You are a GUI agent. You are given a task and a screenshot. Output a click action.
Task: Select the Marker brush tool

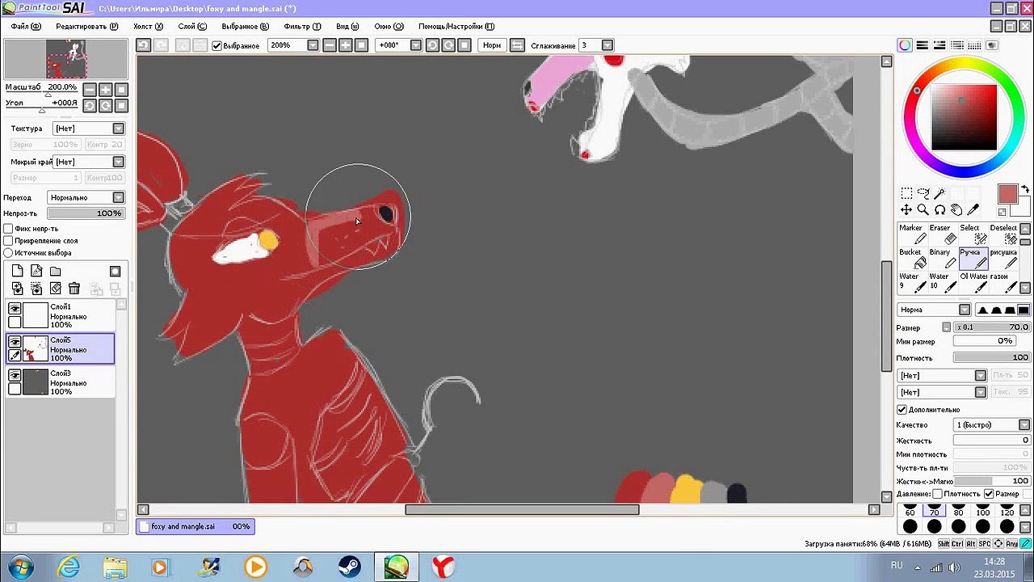pyautogui.click(x=912, y=234)
